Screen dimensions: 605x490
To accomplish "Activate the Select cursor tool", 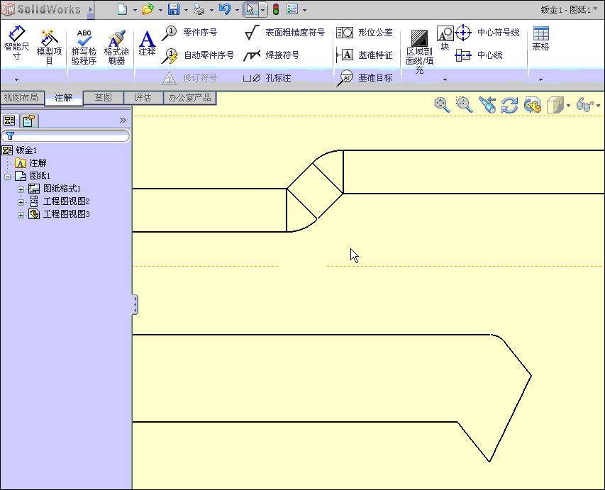I will coord(251,9).
